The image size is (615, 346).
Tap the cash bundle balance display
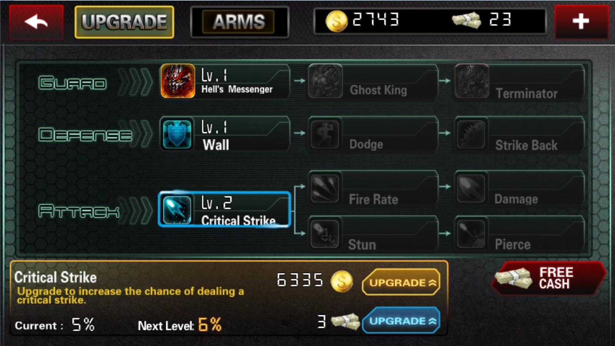coord(481,20)
